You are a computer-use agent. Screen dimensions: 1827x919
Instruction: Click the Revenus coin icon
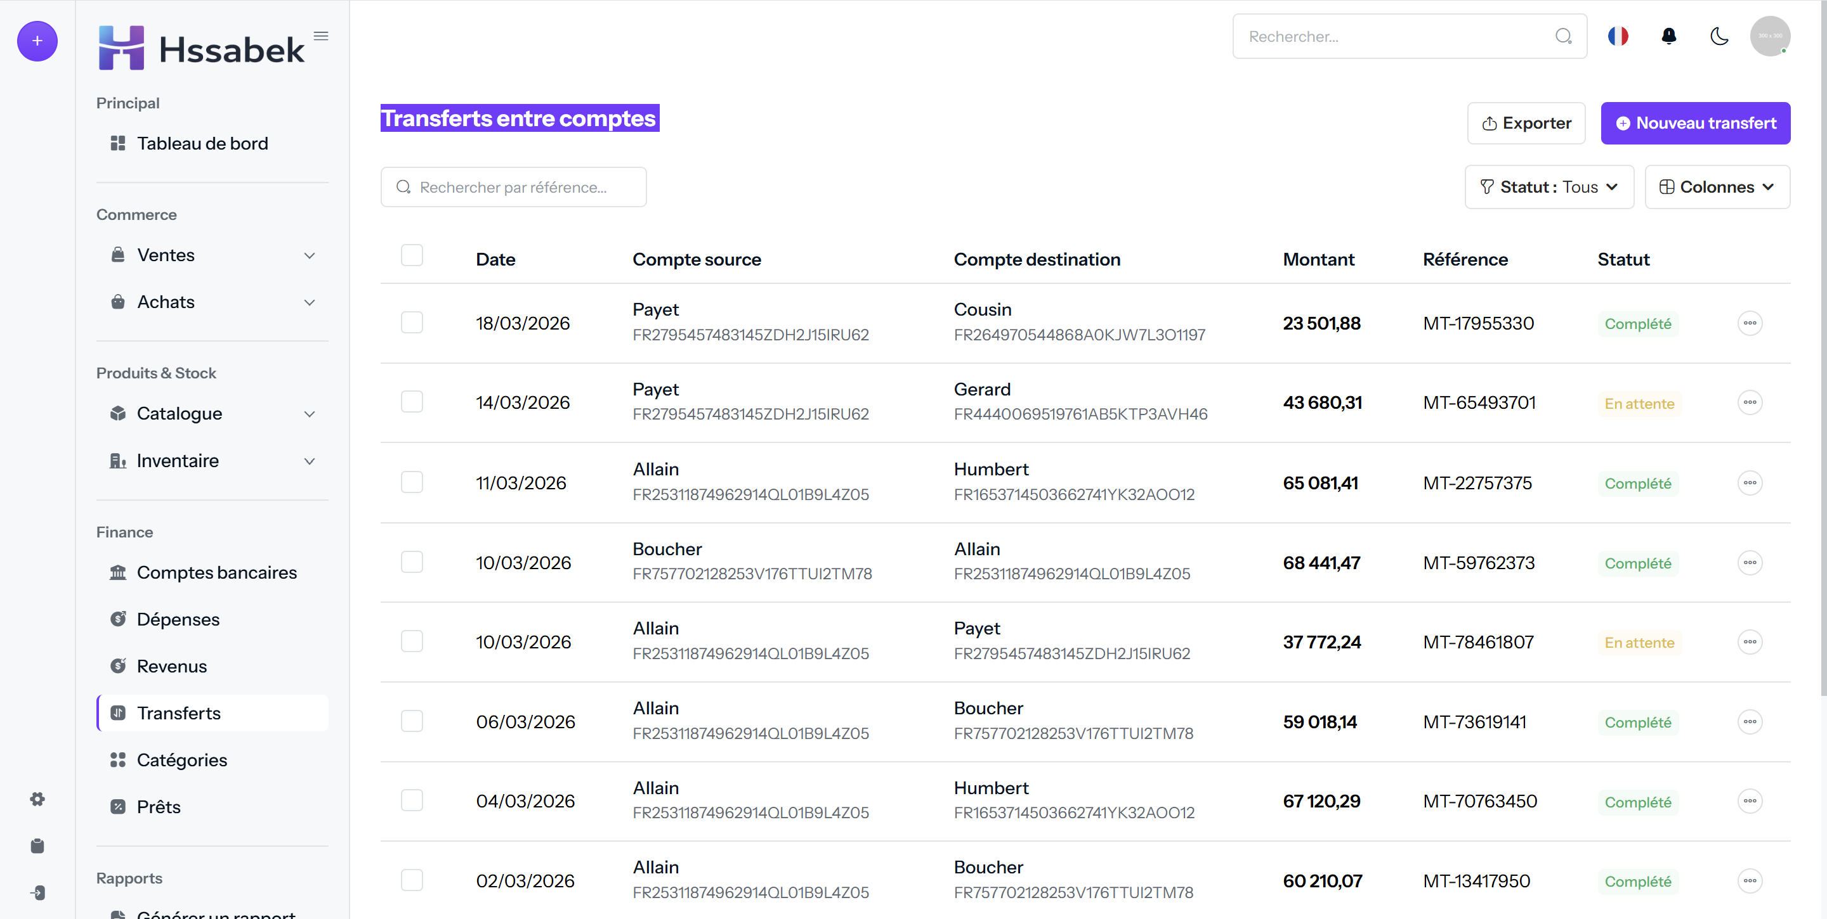coord(118,666)
